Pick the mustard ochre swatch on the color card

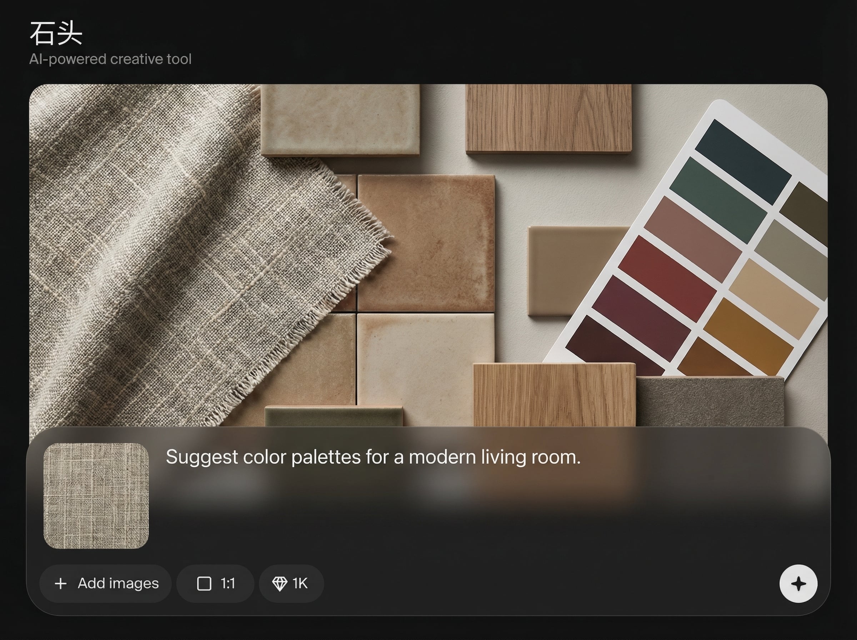[748, 336]
